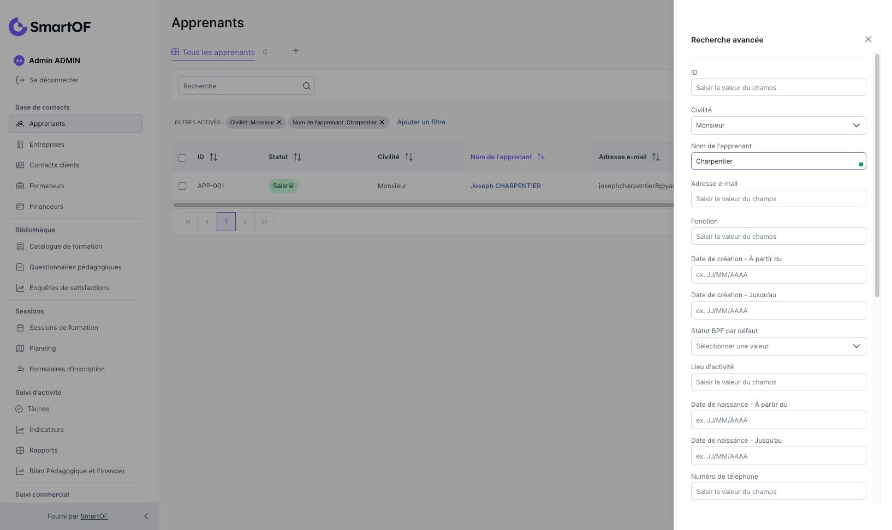Focus the ID field in advanced search
This screenshot has width=892, height=530.
coord(778,87)
